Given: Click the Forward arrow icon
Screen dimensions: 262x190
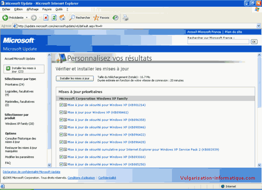Looking at the screenshot, I should (34, 18).
